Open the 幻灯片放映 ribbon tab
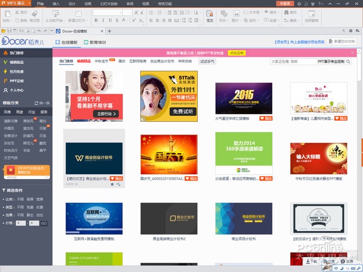 109,4
